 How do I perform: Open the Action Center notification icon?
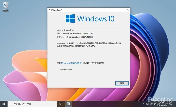click(171, 104)
